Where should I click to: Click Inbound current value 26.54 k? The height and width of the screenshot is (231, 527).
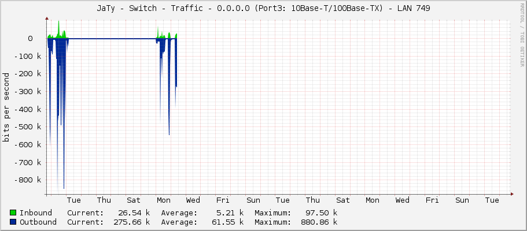pyautogui.click(x=134, y=213)
